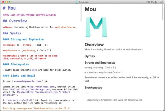Click the 730 Words counter
Image resolution: width=165 pixels, height=111 pixels.
tap(152, 2)
